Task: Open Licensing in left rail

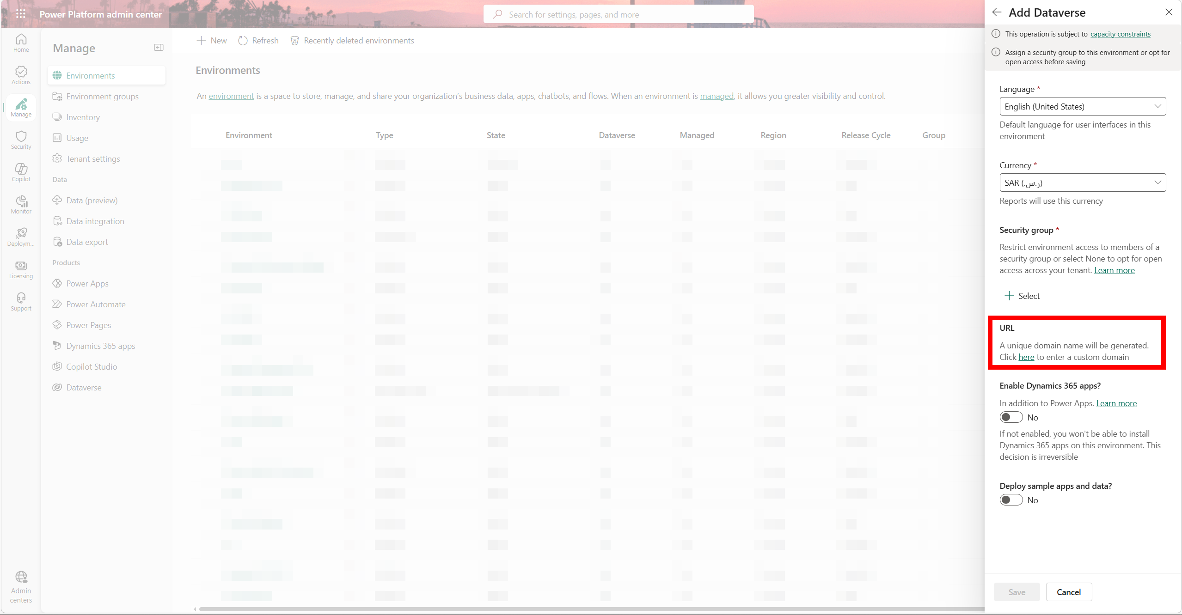Action: (21, 269)
